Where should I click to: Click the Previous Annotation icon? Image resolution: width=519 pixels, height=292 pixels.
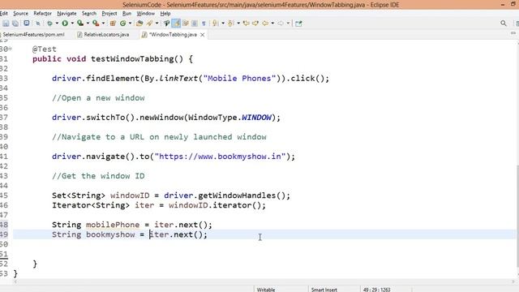(230, 24)
